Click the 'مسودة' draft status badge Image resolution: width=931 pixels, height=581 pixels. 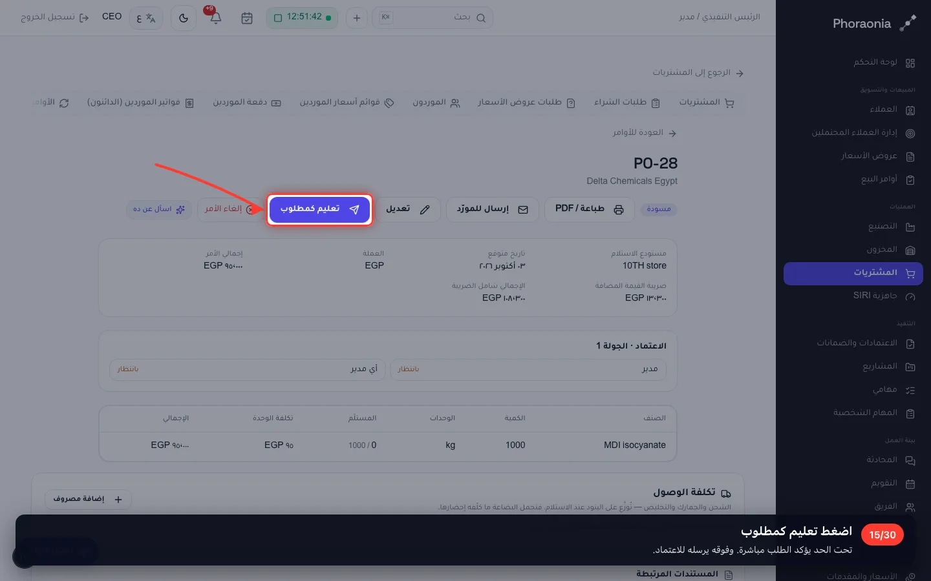click(x=659, y=209)
